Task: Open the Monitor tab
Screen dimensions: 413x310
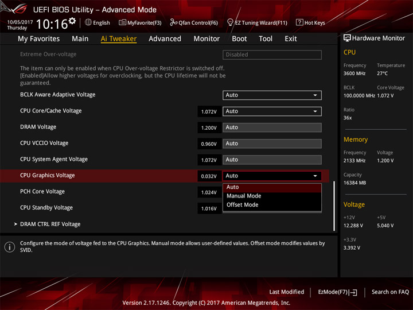Action: point(206,39)
